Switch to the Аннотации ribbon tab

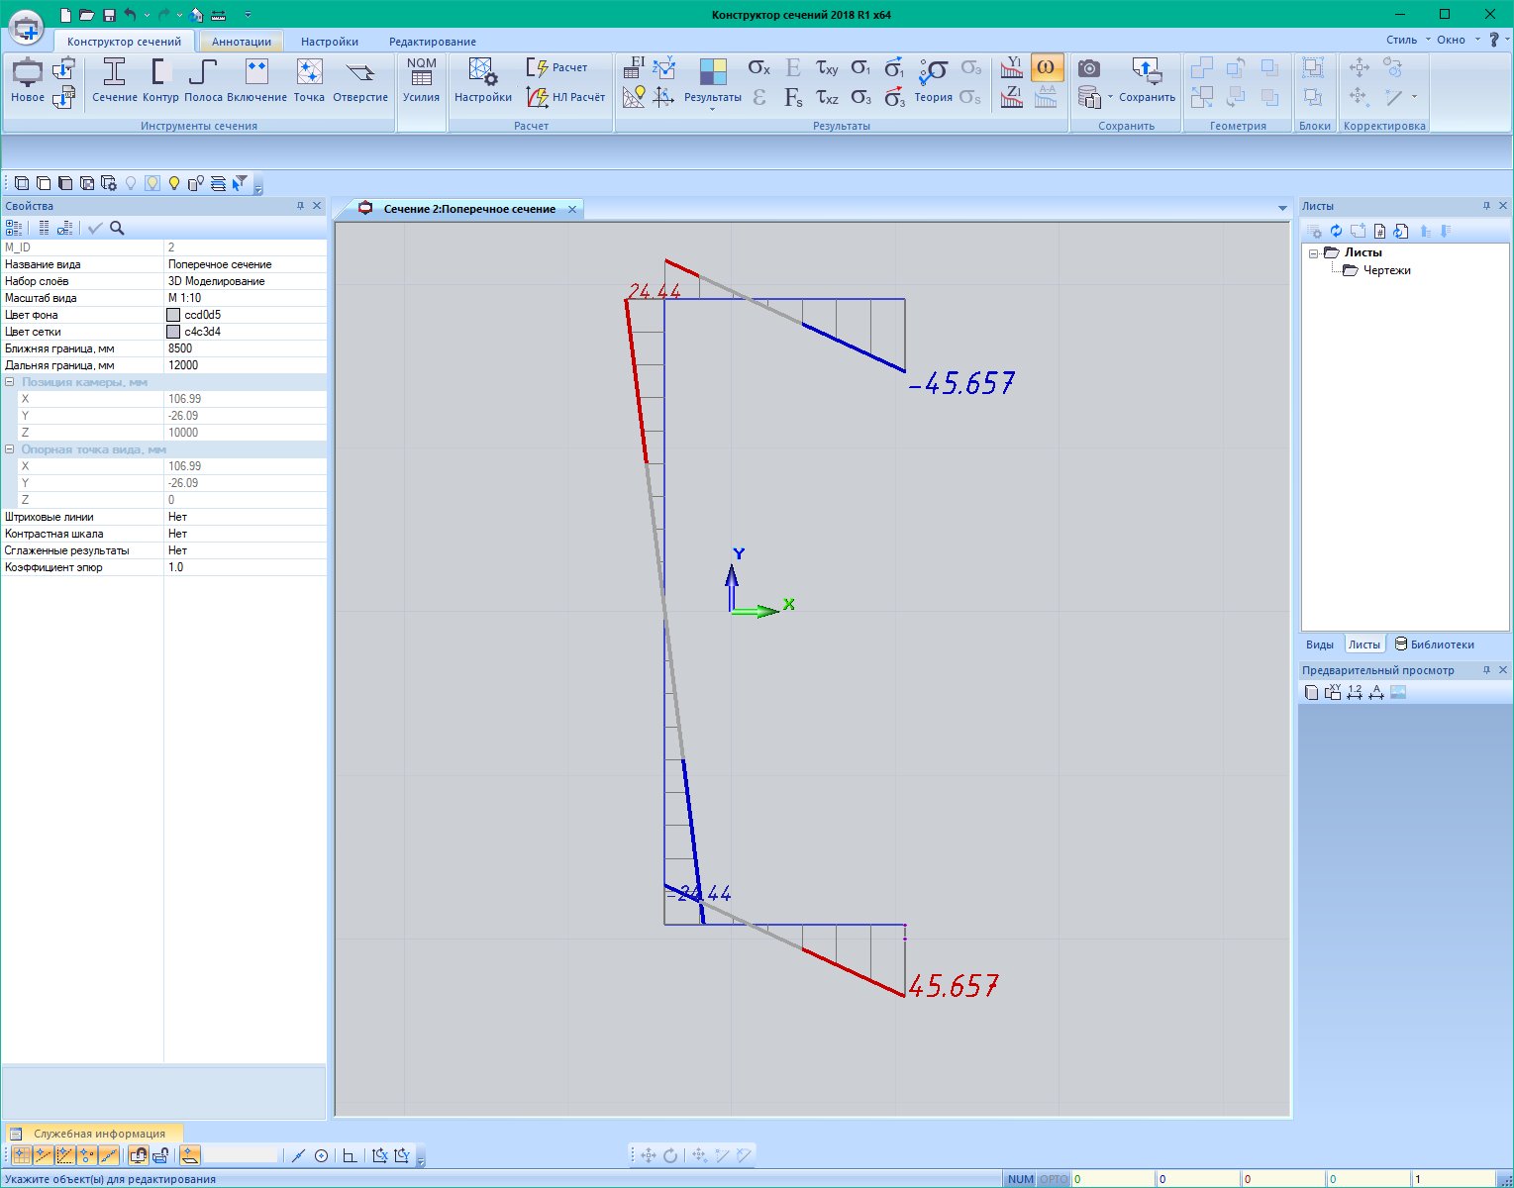point(241,42)
